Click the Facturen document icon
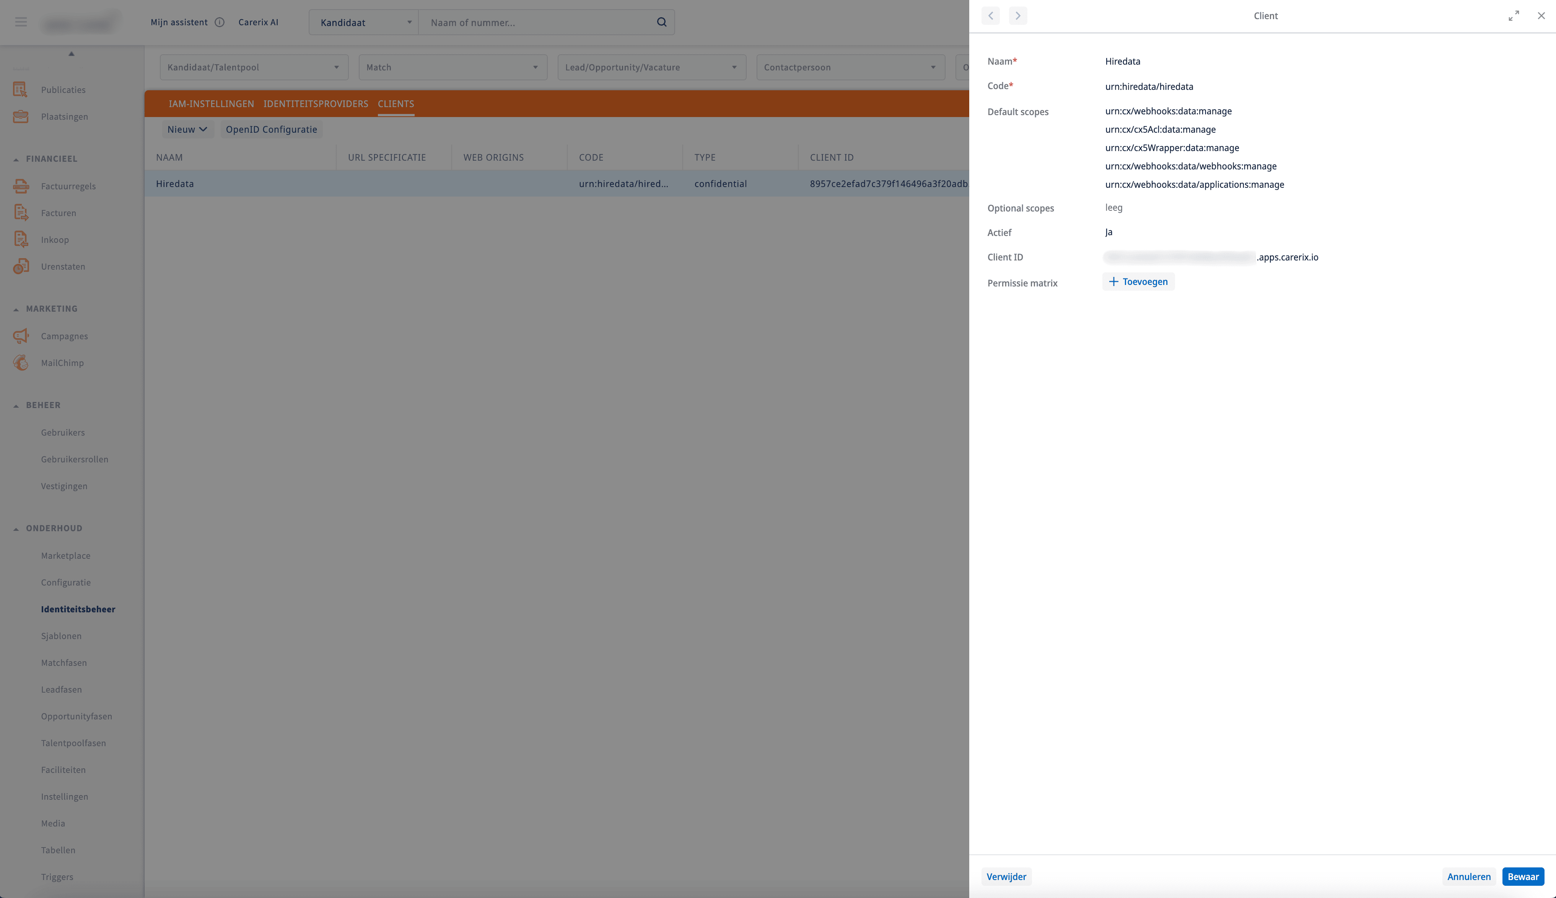 click(20, 213)
